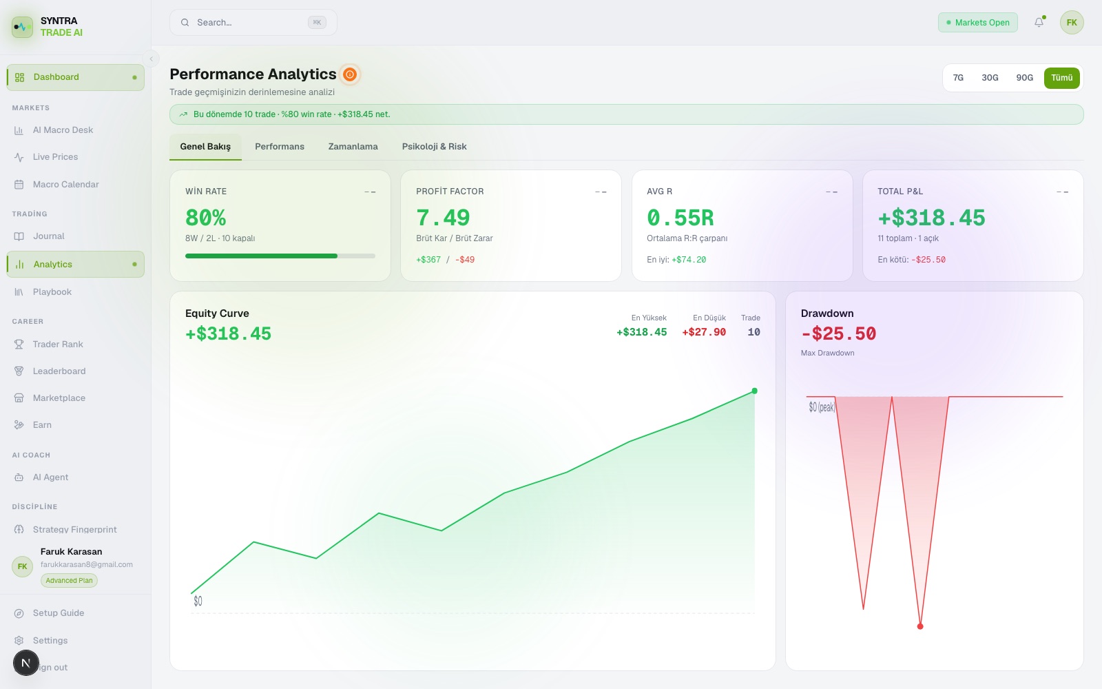This screenshot has height=689, width=1102.
Task: Click the orange target icon beside Performance Analytics
Action: tap(350, 74)
